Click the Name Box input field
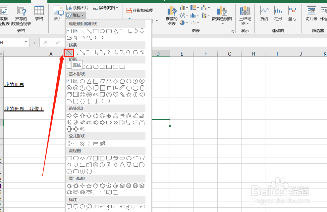This screenshot has height=212, width=327. pyautogui.click(x=12, y=42)
